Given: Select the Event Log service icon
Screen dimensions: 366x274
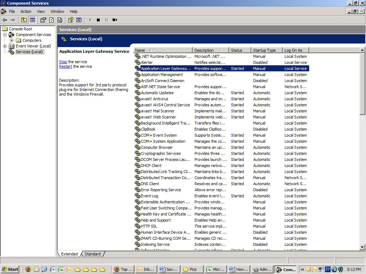Looking at the screenshot, I should (x=138, y=196).
